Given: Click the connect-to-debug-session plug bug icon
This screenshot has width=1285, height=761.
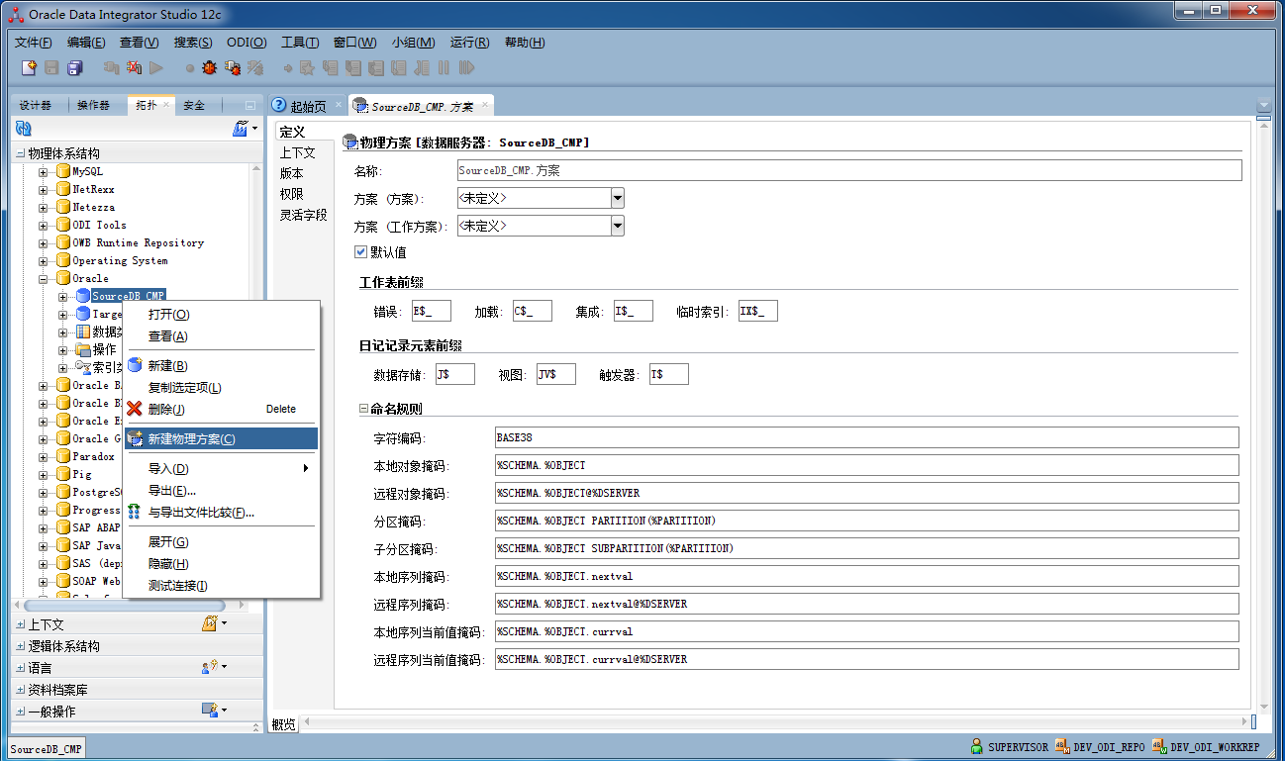Looking at the screenshot, I should tap(233, 67).
